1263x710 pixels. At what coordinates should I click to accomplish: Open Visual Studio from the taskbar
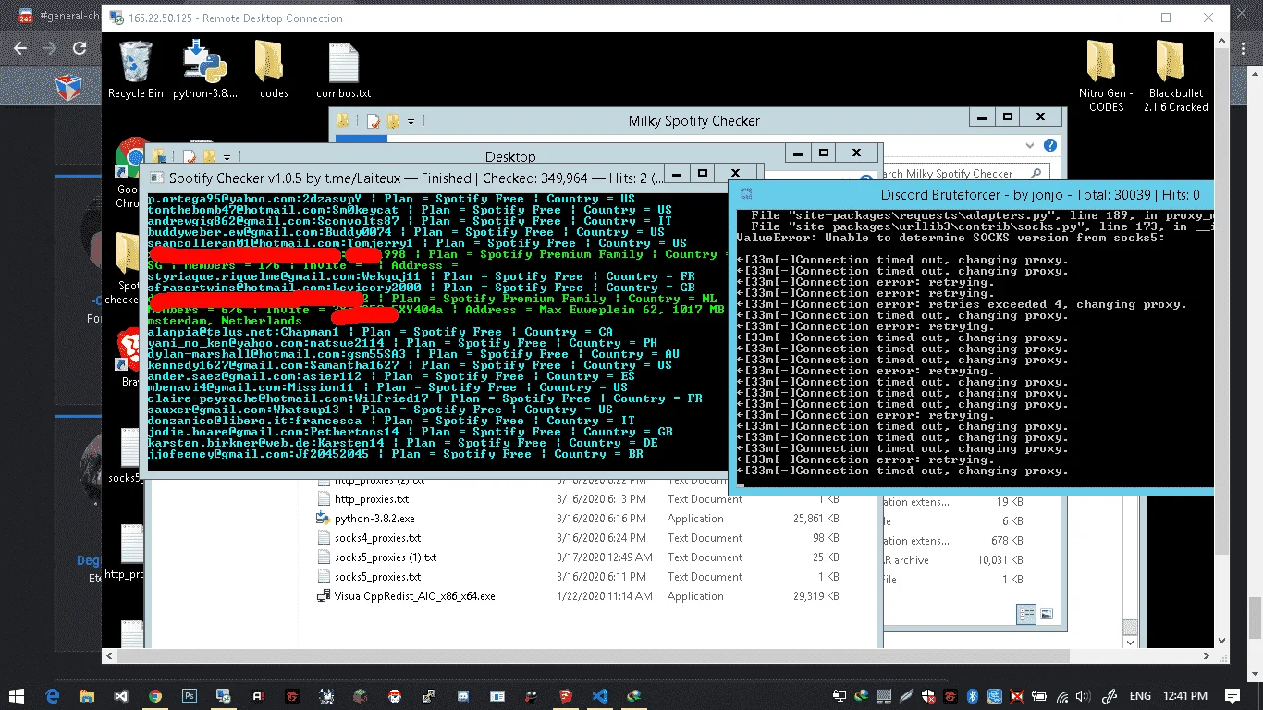click(x=120, y=695)
